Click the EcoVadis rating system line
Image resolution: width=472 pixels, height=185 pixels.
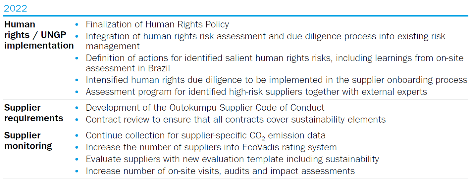coord(211,147)
